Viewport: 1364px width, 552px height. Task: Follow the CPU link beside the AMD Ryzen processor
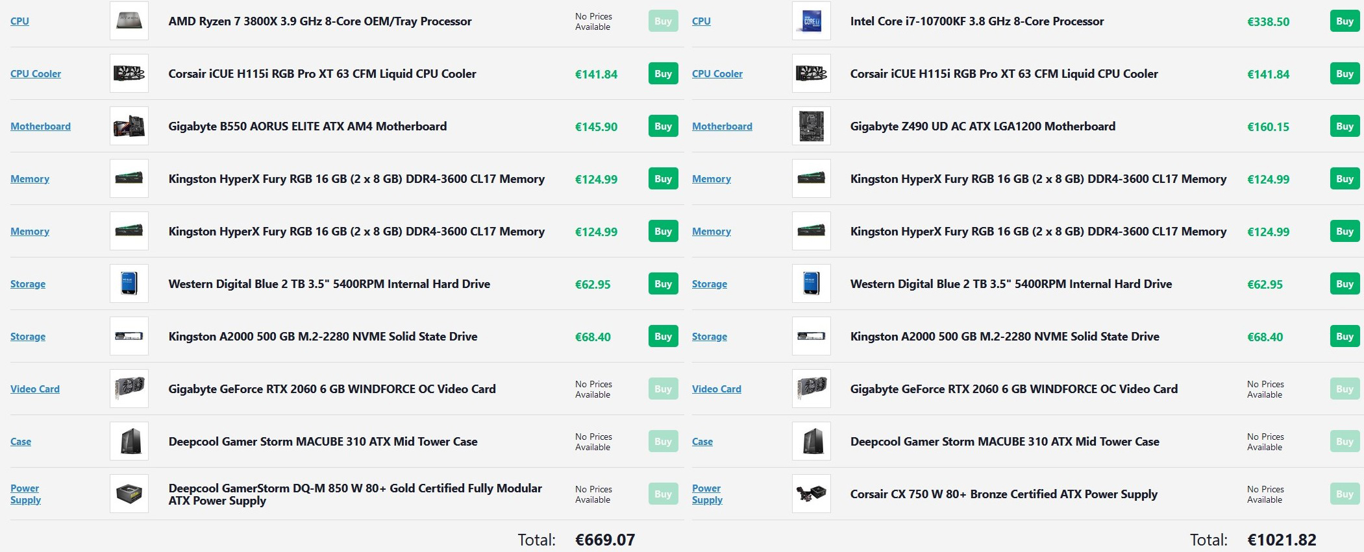click(x=19, y=21)
